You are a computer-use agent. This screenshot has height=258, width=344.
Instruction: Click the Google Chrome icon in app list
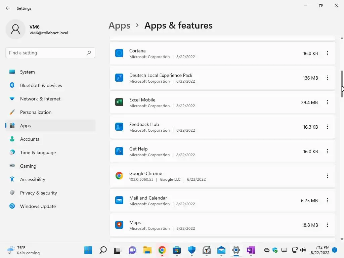pos(119,176)
